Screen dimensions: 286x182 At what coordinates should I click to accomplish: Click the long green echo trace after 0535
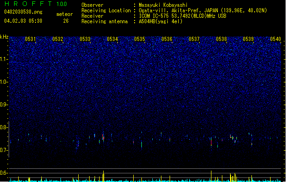pos(141,144)
